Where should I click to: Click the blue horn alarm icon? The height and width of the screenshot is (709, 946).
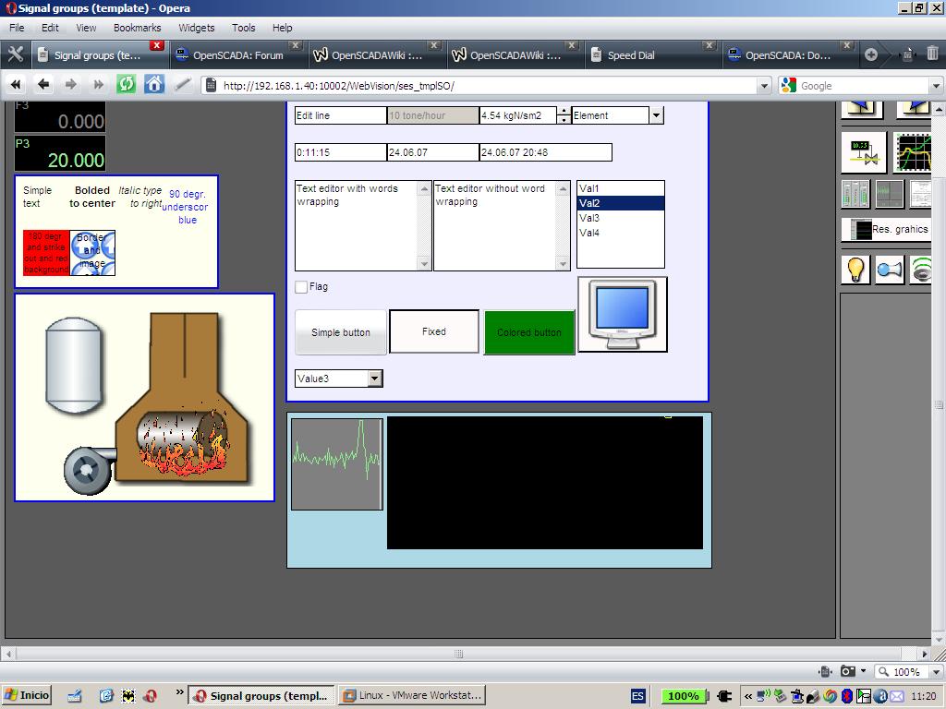(x=889, y=270)
